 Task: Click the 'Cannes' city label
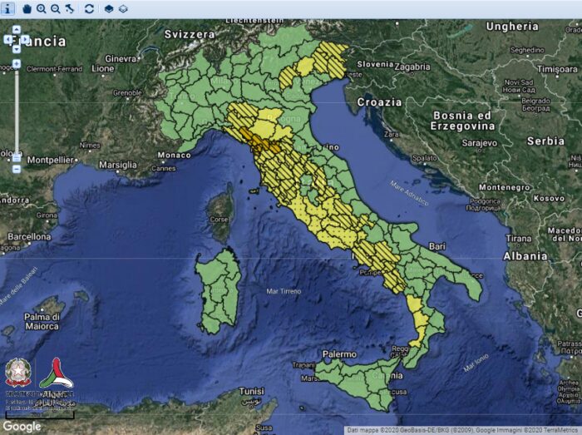[163, 169]
